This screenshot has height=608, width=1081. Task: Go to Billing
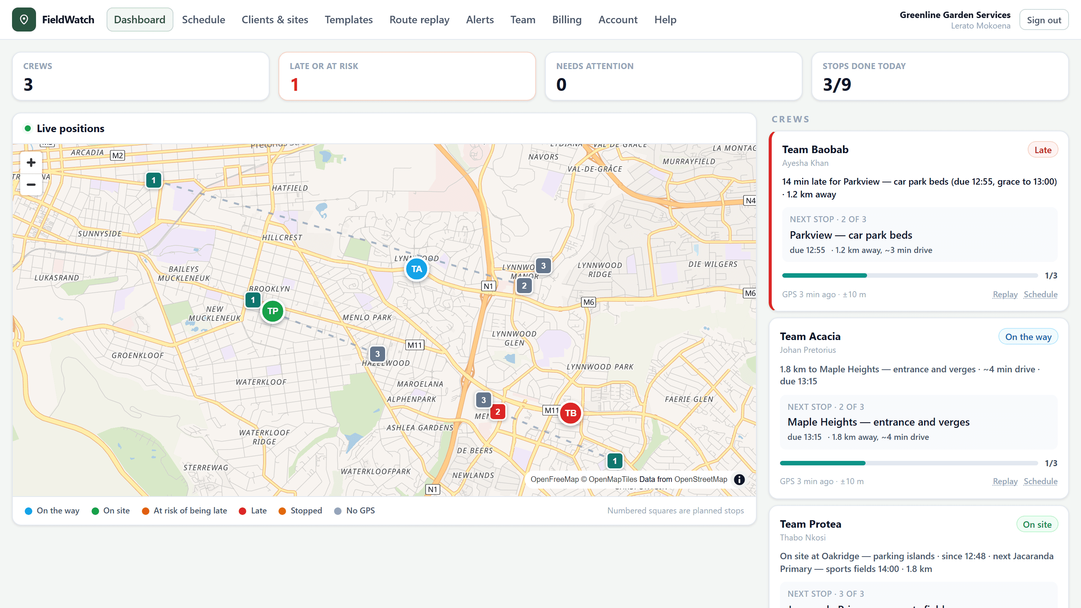[x=566, y=19]
